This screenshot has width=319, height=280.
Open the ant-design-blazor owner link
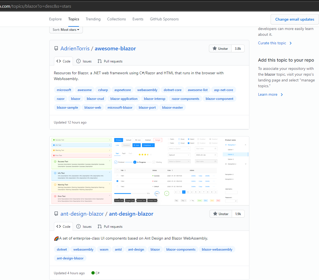click(82, 214)
